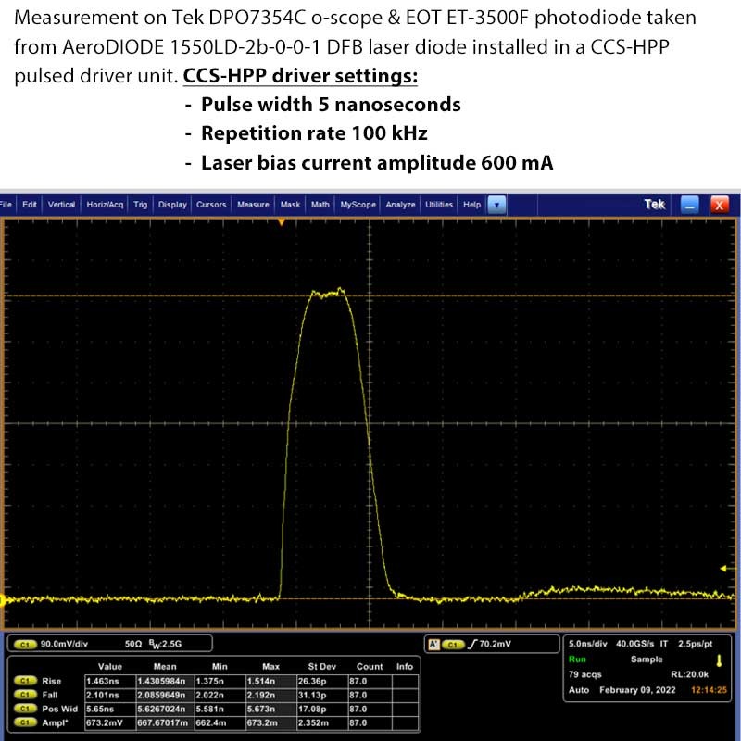Open the Trig menu
The image size is (741, 741).
click(141, 205)
